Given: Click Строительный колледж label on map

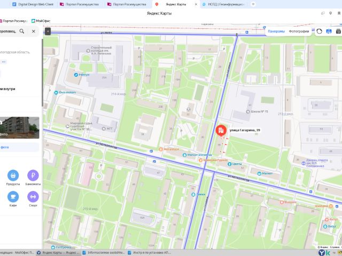Looking at the screenshot, I should [x=102, y=51].
